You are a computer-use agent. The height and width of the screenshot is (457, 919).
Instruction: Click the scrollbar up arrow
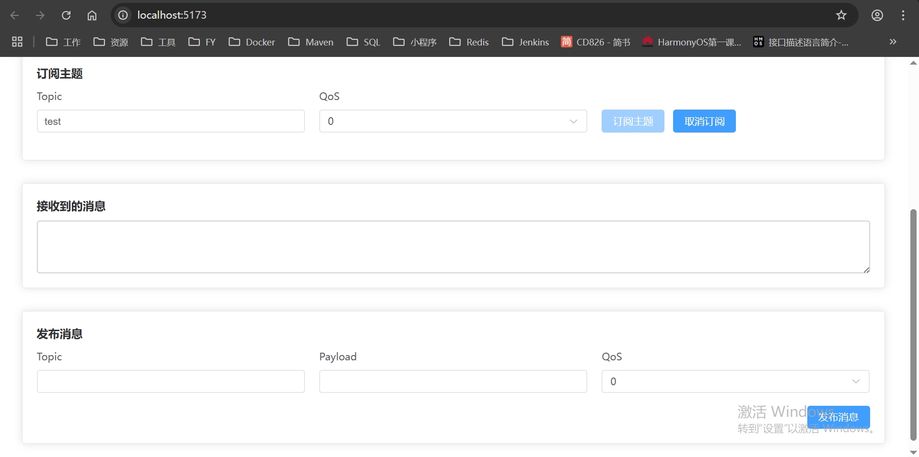click(x=913, y=63)
